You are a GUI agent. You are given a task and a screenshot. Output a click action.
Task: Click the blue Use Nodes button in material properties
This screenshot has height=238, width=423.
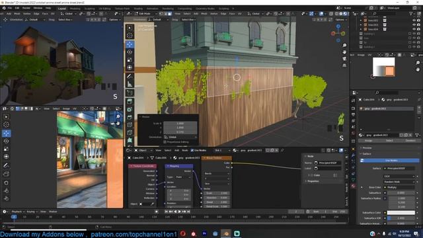(391, 161)
